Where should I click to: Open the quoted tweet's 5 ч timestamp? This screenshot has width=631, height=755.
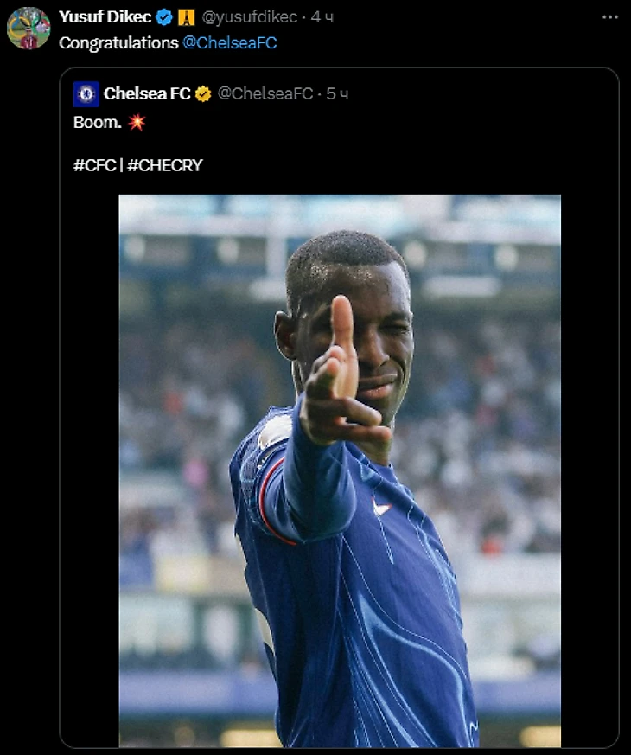coord(337,94)
